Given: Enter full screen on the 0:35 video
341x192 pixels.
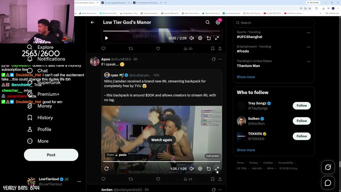Looking at the screenshot, I should pos(217,38).
